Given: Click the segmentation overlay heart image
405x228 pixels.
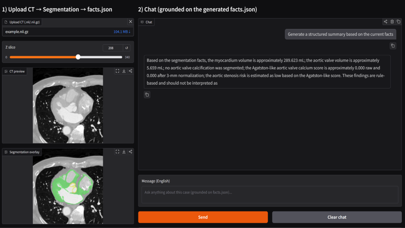Looking at the screenshot, I should click(68, 186).
